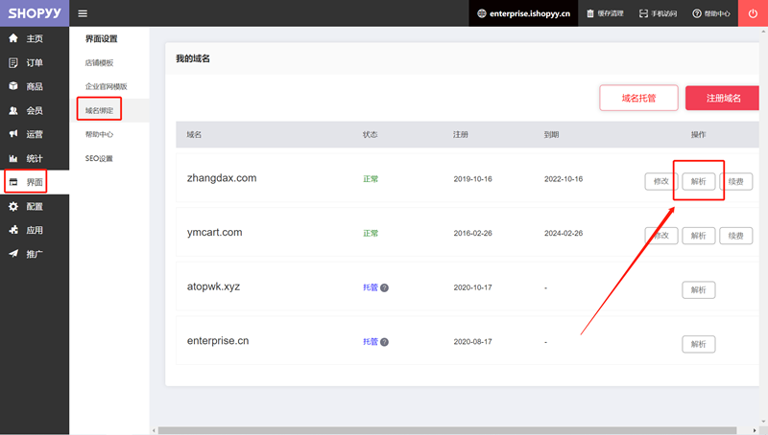Image resolution: width=768 pixels, height=435 pixels.
Task: Select SEO设置 in the submenu
Action: coord(99,158)
